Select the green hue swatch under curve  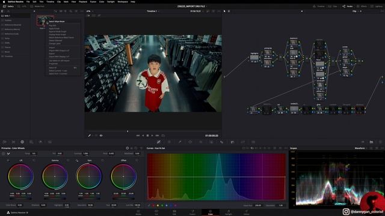pos(162,205)
